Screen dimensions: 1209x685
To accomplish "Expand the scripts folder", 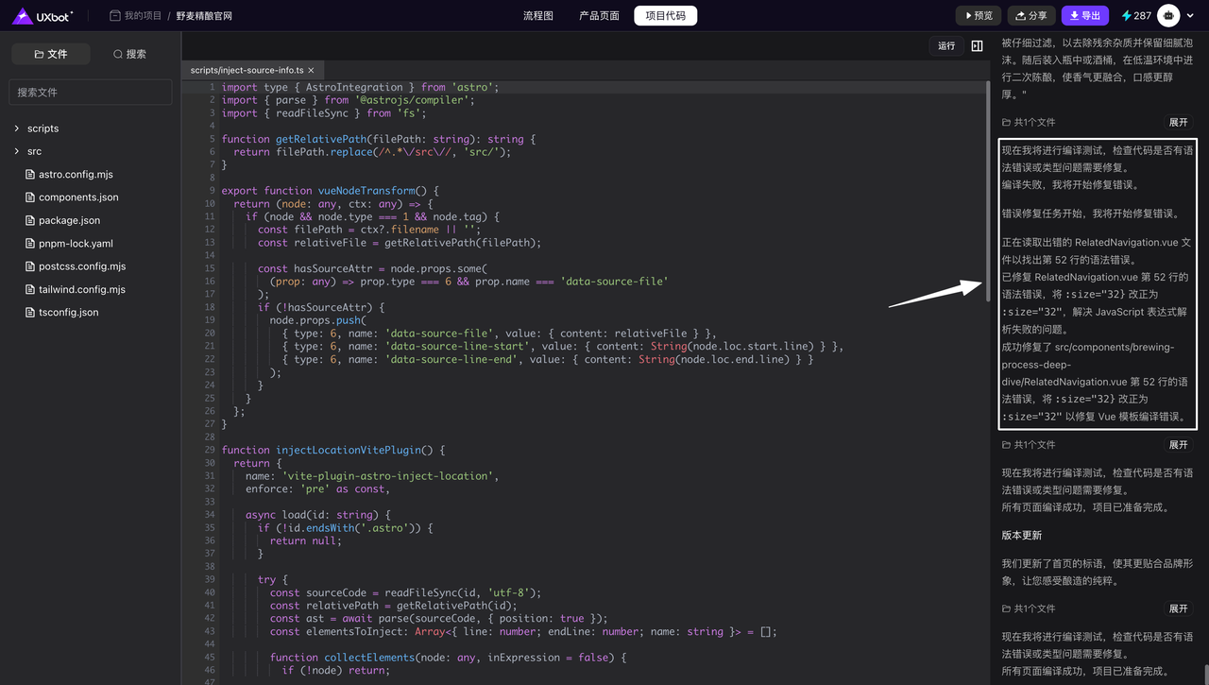I will (x=17, y=128).
